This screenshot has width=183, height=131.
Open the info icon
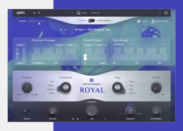[x=166, y=13]
